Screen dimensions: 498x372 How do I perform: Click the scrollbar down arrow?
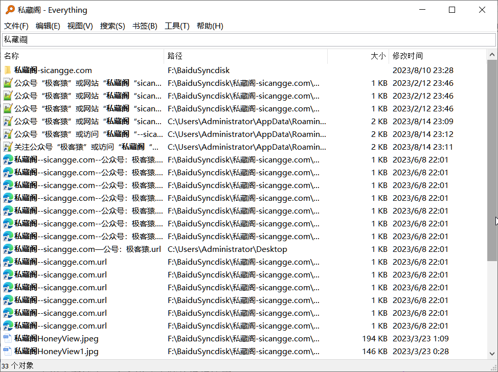coord(492,353)
